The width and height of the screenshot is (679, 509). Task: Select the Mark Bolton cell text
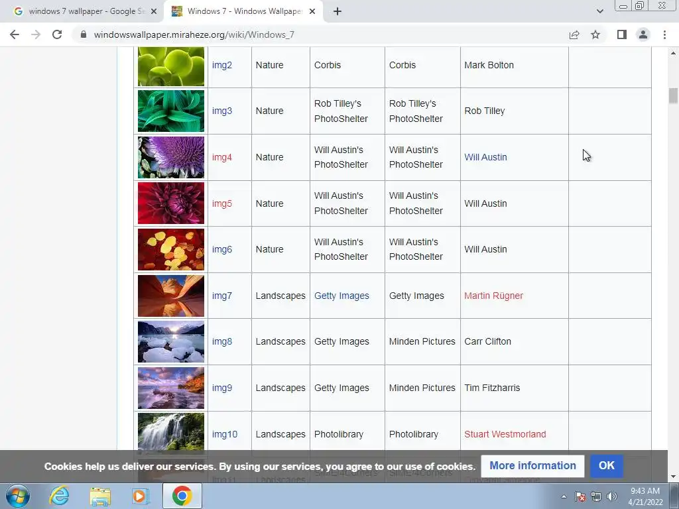click(x=489, y=65)
